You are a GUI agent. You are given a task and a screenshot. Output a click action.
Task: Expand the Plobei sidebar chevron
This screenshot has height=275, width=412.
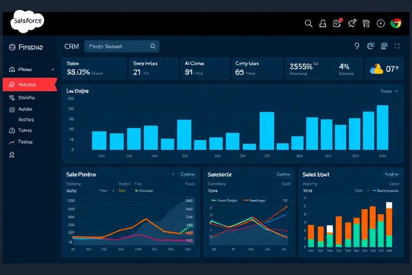tap(53, 69)
